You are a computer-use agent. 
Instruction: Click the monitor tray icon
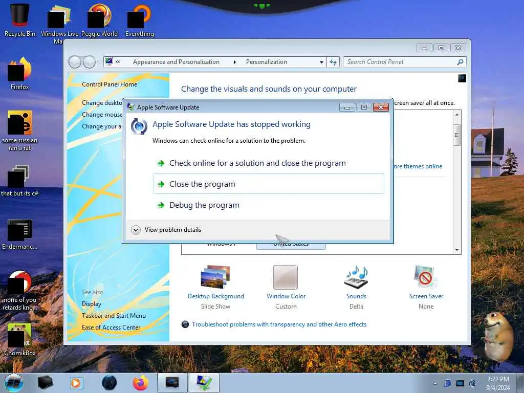pos(460,383)
